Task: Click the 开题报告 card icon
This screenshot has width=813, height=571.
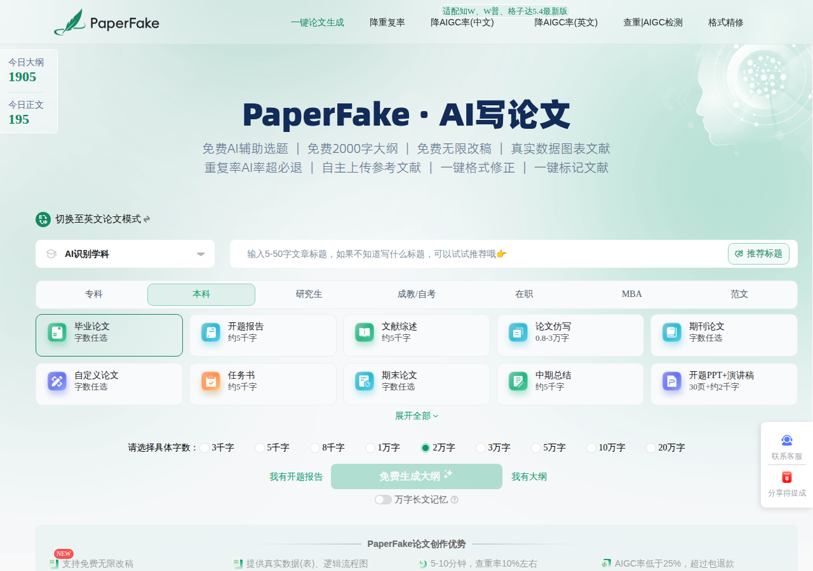Action: pyautogui.click(x=211, y=332)
